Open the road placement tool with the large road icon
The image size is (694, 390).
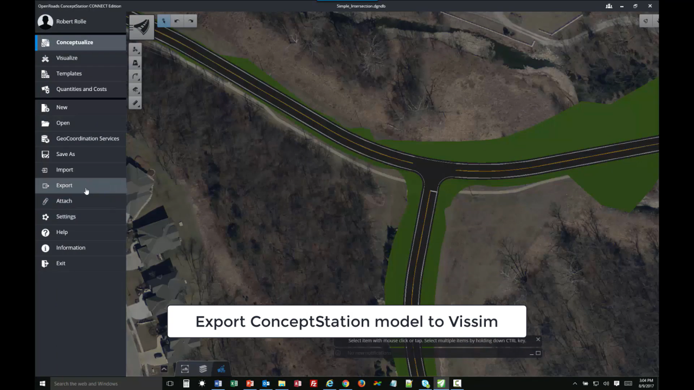(142, 27)
